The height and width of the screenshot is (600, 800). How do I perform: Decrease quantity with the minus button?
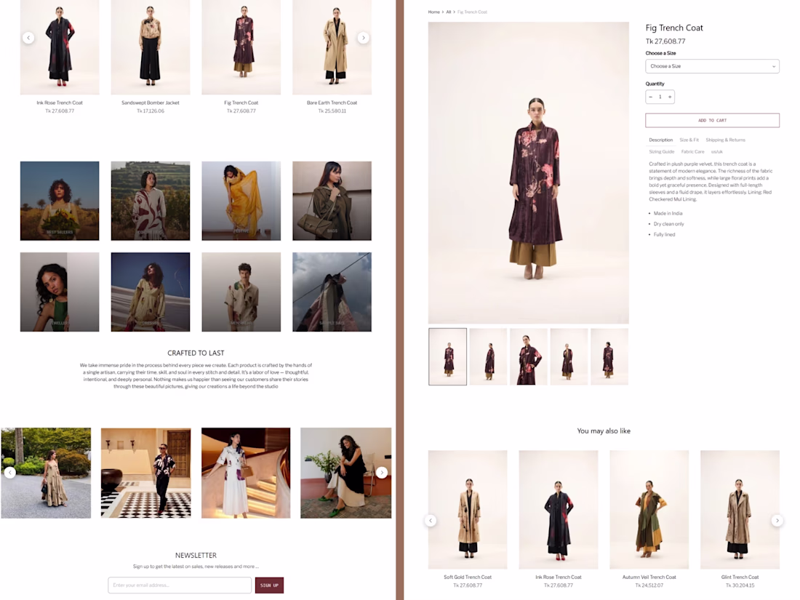pyautogui.click(x=650, y=97)
